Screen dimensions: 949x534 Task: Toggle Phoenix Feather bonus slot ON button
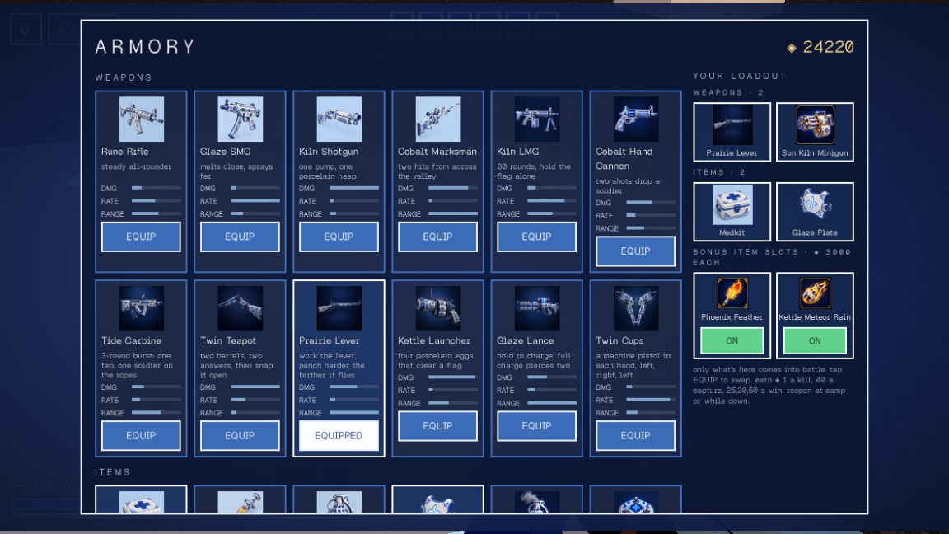(x=732, y=341)
